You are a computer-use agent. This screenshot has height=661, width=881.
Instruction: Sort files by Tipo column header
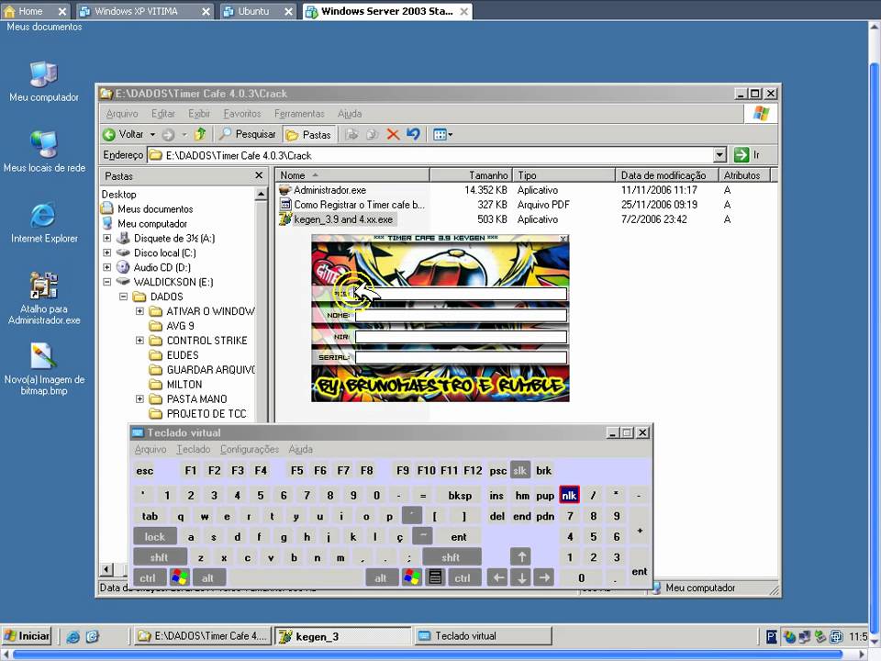[x=564, y=175]
